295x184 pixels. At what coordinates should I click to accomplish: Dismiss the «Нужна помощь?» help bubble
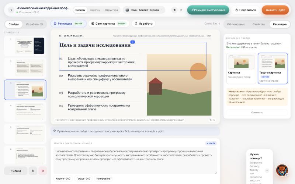tap(267, 170)
